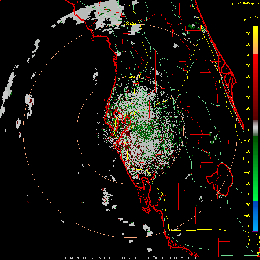260x260 pixels.
Task: Click the 15 JUN 25 date text
Action: pyautogui.click(x=173, y=258)
